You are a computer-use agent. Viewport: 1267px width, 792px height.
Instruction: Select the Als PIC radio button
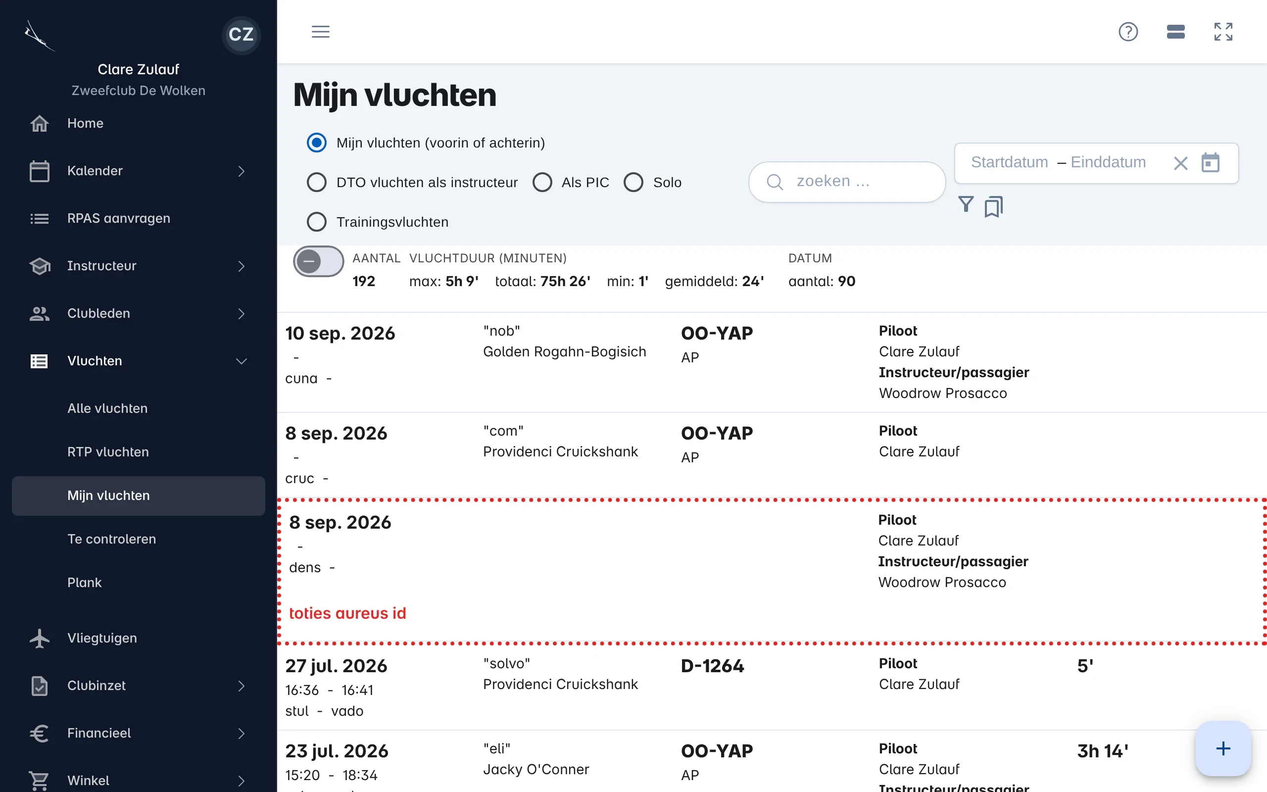pos(542,182)
